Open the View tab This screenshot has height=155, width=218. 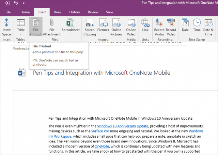pos(110,12)
